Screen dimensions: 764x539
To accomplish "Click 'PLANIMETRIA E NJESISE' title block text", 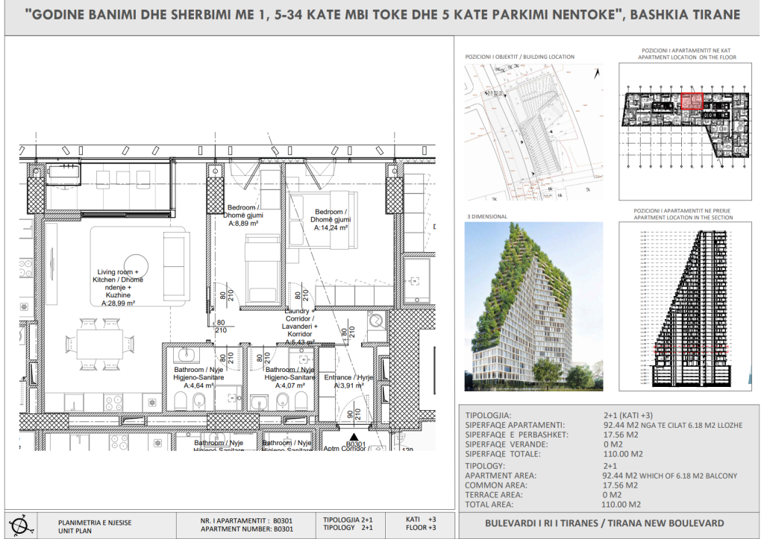I will 95,523.
